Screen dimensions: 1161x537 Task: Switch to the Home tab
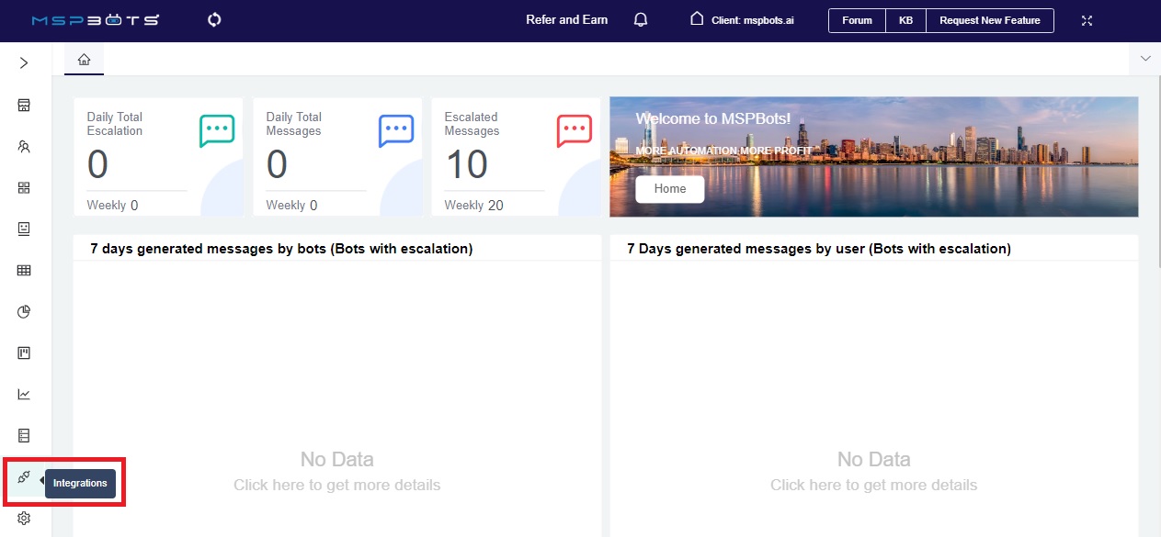coord(84,58)
